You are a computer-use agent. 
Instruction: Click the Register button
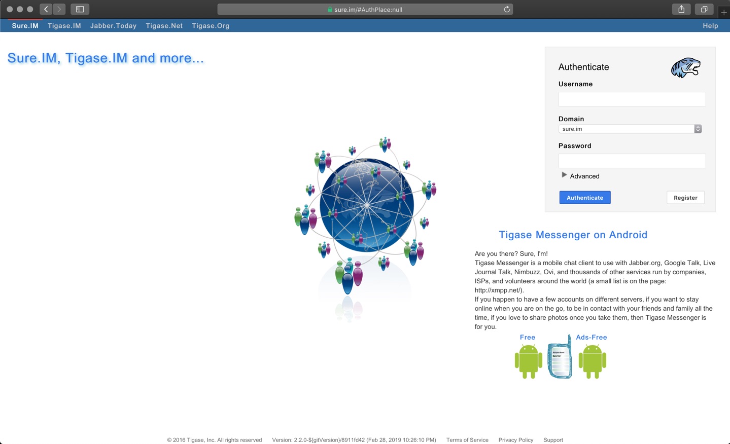click(x=685, y=198)
